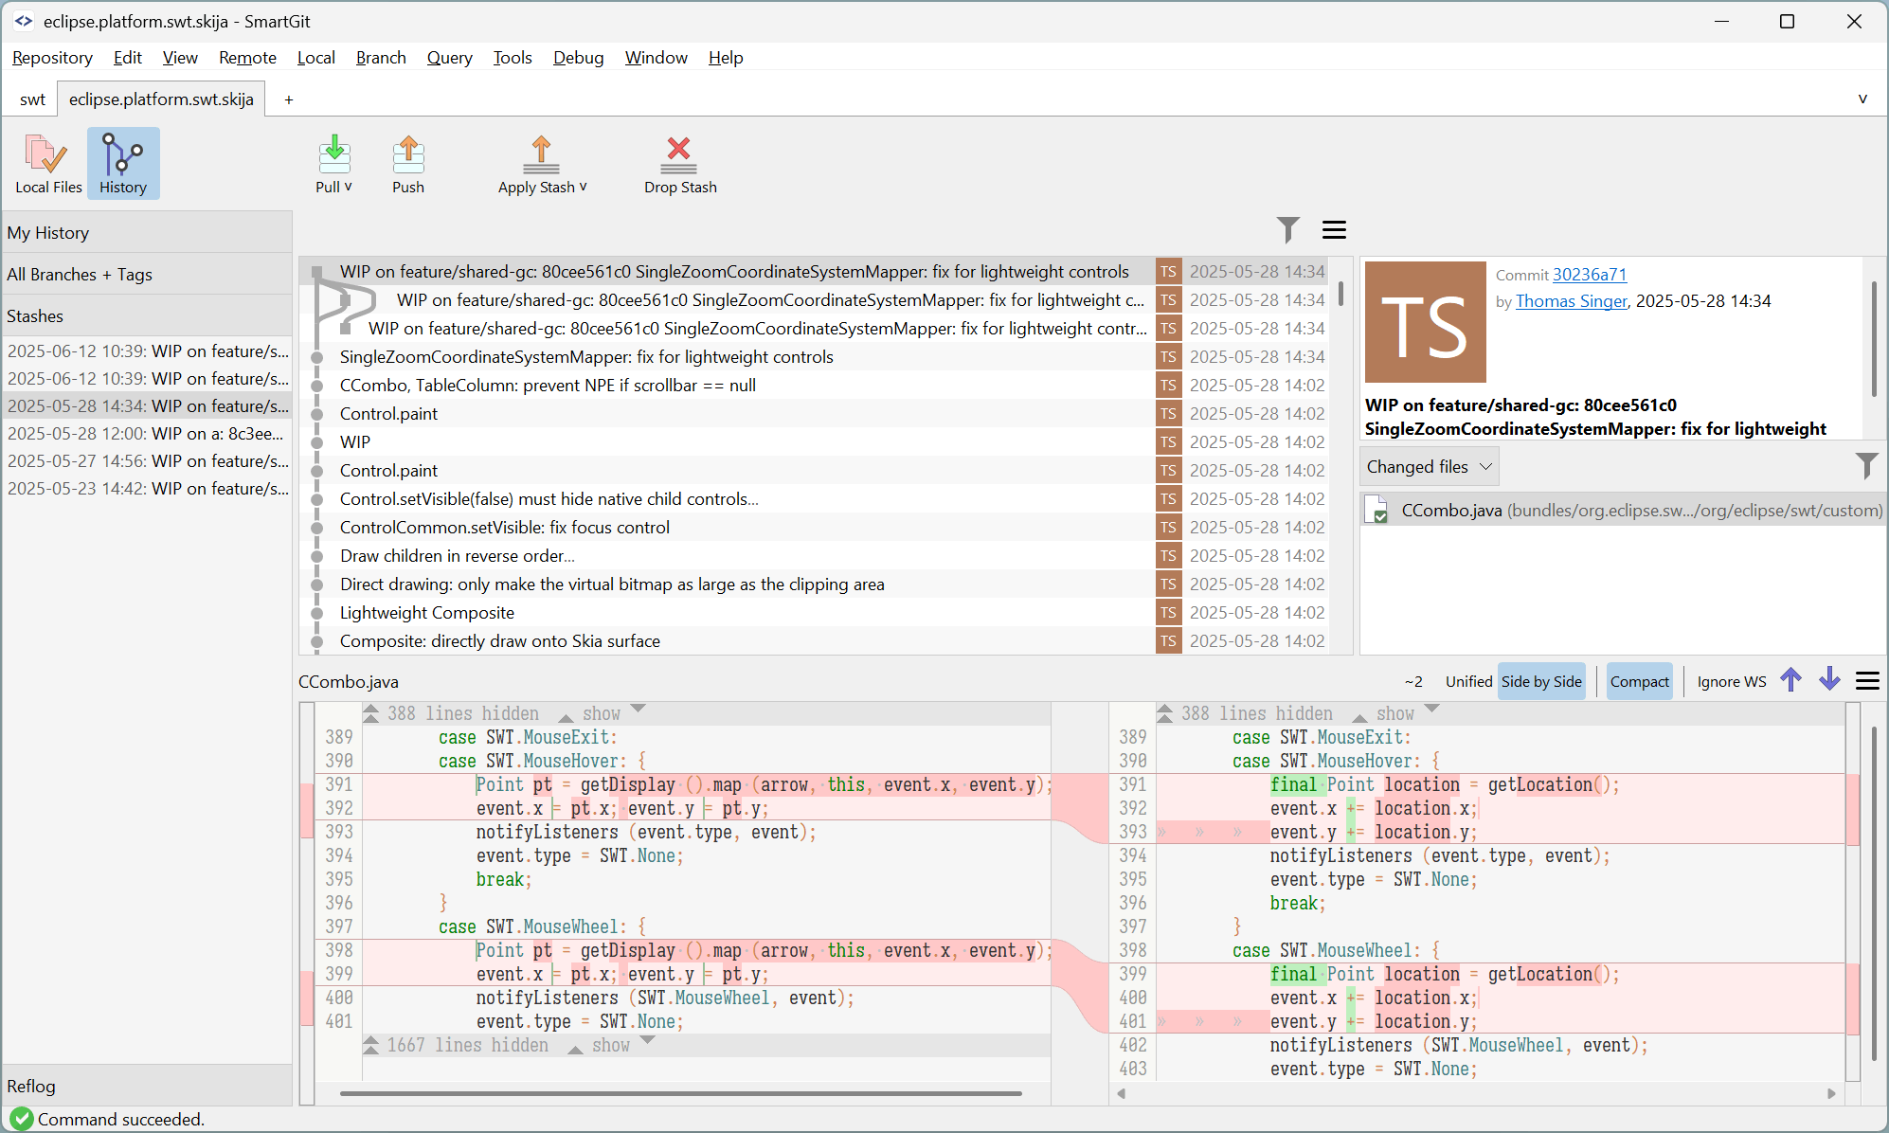Toggle Side by Side diff mode
The width and height of the screenshot is (1889, 1133).
(1541, 681)
